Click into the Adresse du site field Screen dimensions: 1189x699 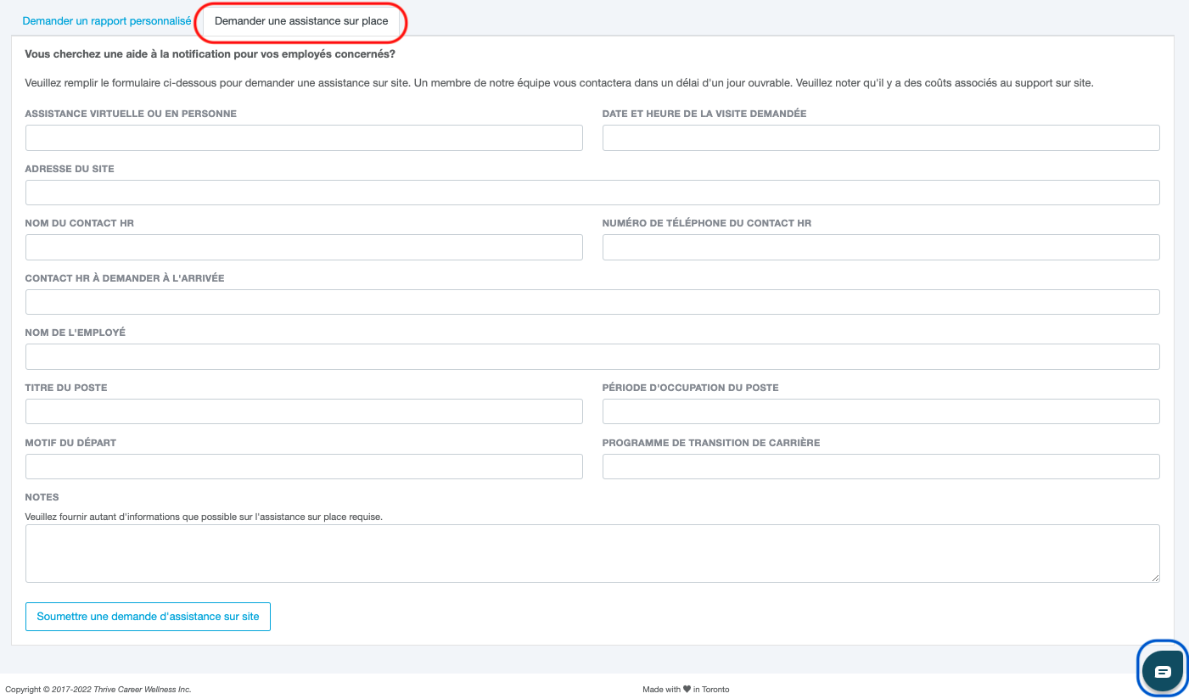click(x=592, y=193)
